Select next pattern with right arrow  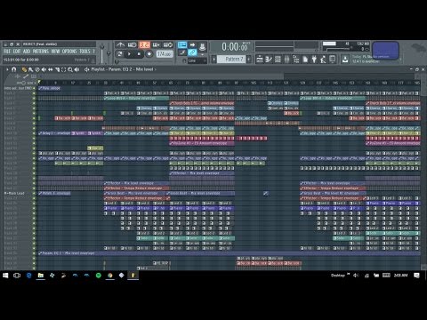coord(249,60)
